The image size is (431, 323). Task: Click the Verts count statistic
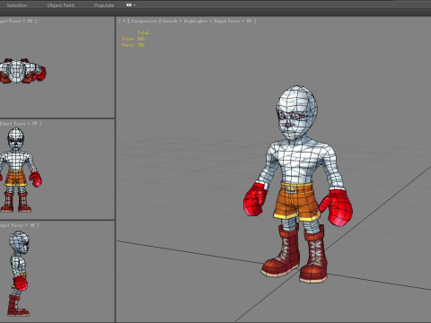coord(133,45)
